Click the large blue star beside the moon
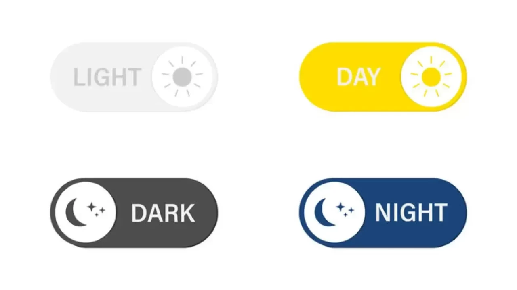The width and height of the screenshot is (517, 290). point(341,207)
